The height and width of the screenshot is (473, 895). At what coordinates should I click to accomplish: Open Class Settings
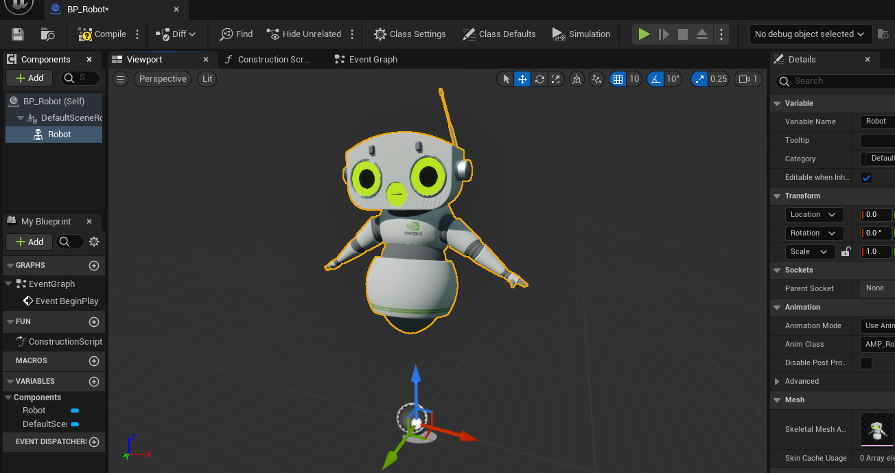point(410,34)
